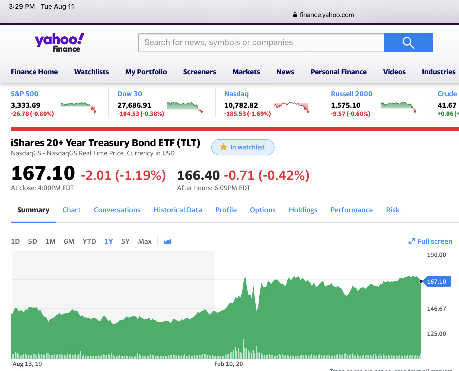Image resolution: width=459 pixels, height=371 pixels.
Task: Open the Personal Finance menu
Action: [x=339, y=72]
